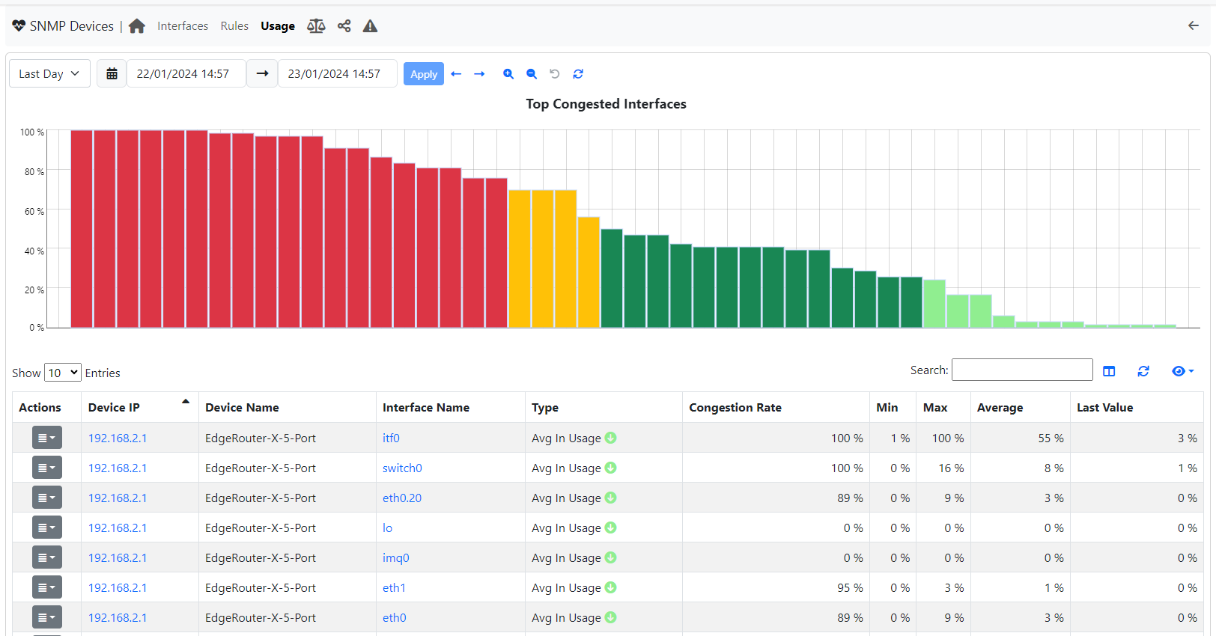This screenshot has width=1216, height=636.
Task: Click the back arrow at top right
Action: 1194,25
